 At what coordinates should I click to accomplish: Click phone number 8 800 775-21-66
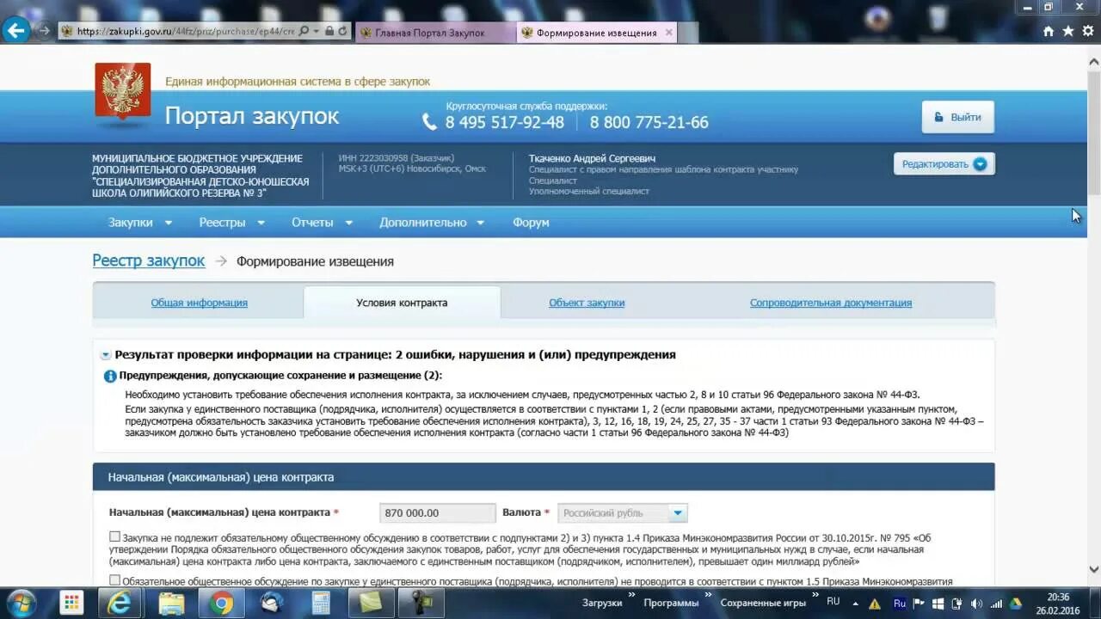point(649,122)
